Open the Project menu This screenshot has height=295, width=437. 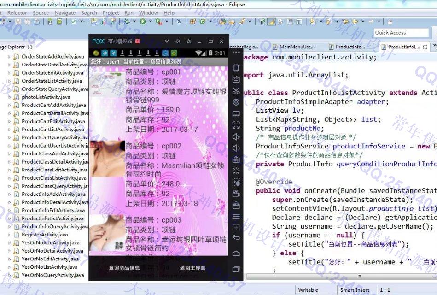tap(111, 13)
